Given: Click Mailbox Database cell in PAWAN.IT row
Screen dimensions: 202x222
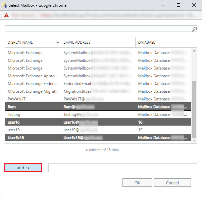Looking at the screenshot, I should [x=162, y=99].
